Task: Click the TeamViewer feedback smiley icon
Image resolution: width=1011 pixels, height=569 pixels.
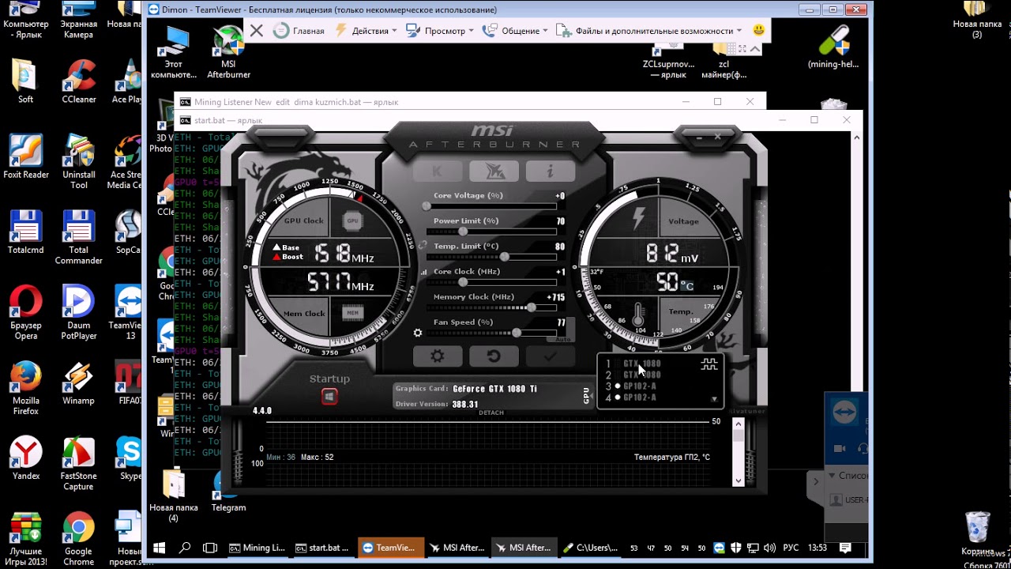Action: pos(758,31)
